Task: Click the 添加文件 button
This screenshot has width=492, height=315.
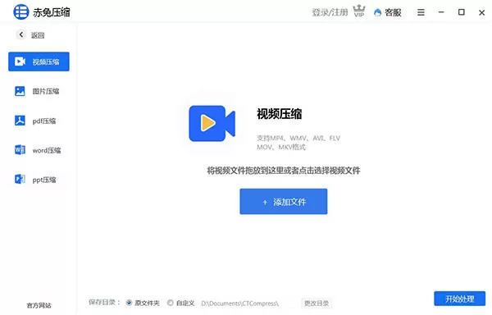Action: [284, 202]
